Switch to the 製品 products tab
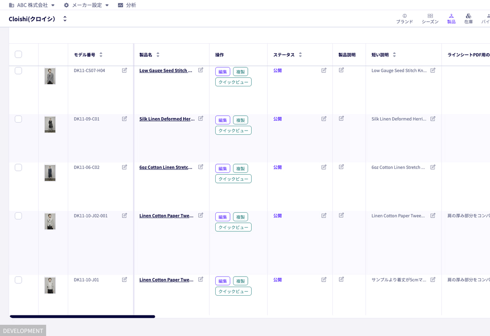490x336 pixels. coord(451,19)
